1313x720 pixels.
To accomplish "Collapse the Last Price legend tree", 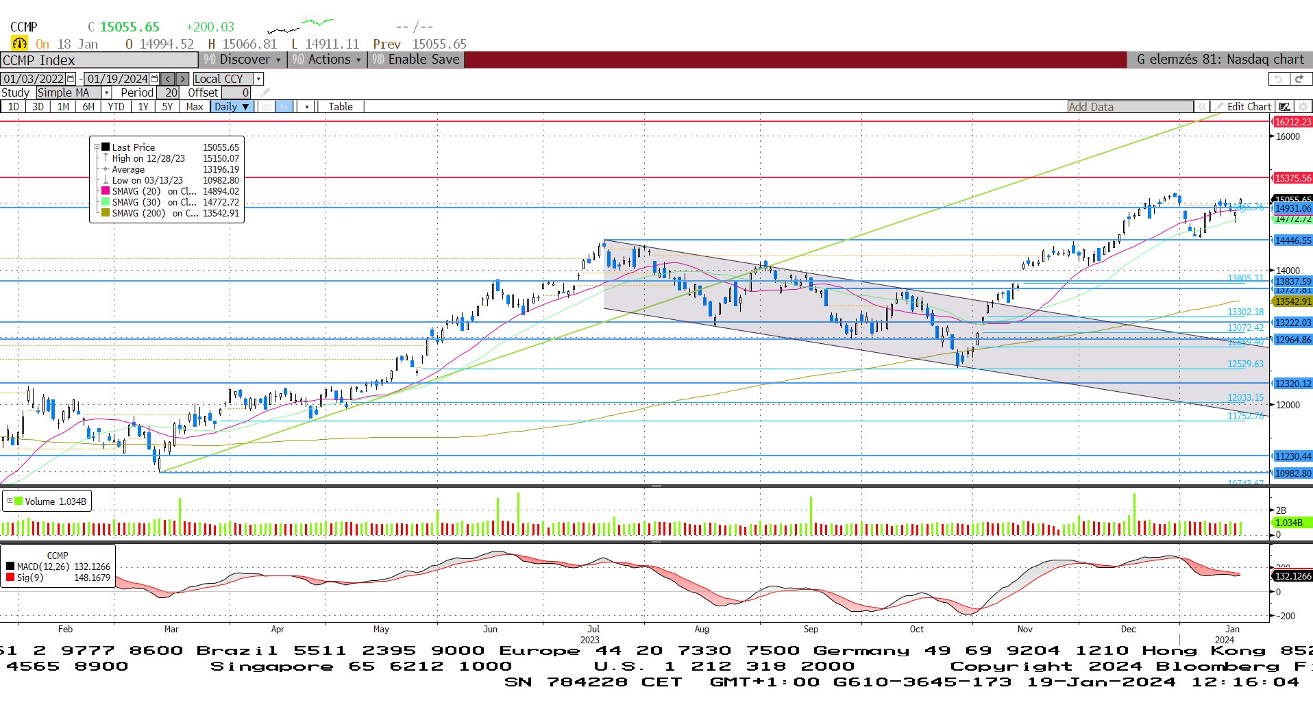I will 97,147.
